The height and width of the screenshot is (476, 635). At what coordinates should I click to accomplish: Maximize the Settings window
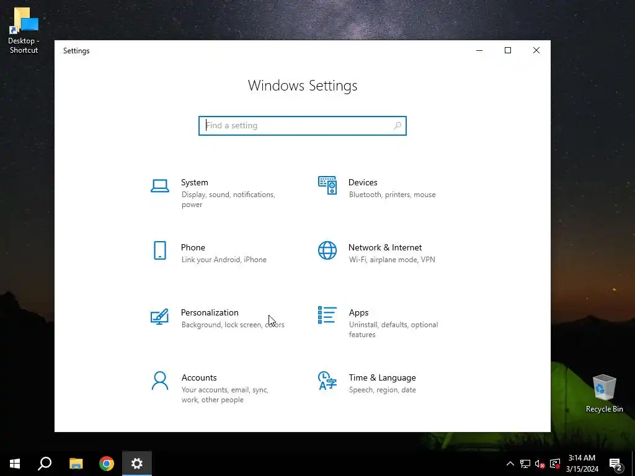pos(508,51)
